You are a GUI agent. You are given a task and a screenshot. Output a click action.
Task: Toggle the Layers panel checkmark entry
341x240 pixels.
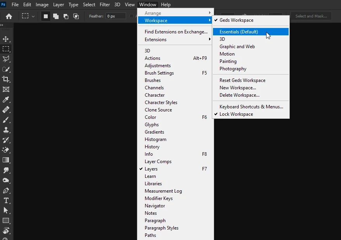(x=175, y=169)
